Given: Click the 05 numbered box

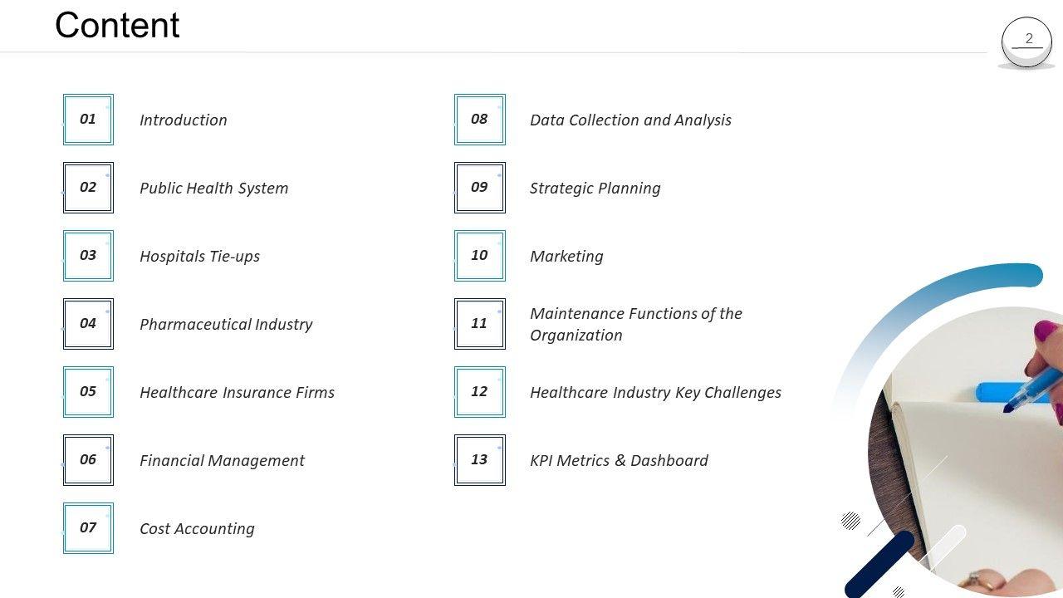Looking at the screenshot, I should (88, 392).
